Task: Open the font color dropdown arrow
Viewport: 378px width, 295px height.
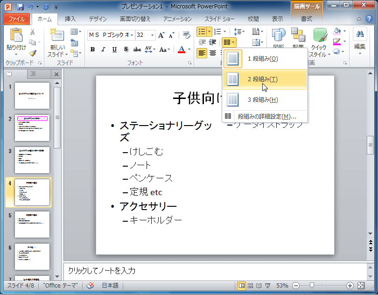Action: (189, 49)
